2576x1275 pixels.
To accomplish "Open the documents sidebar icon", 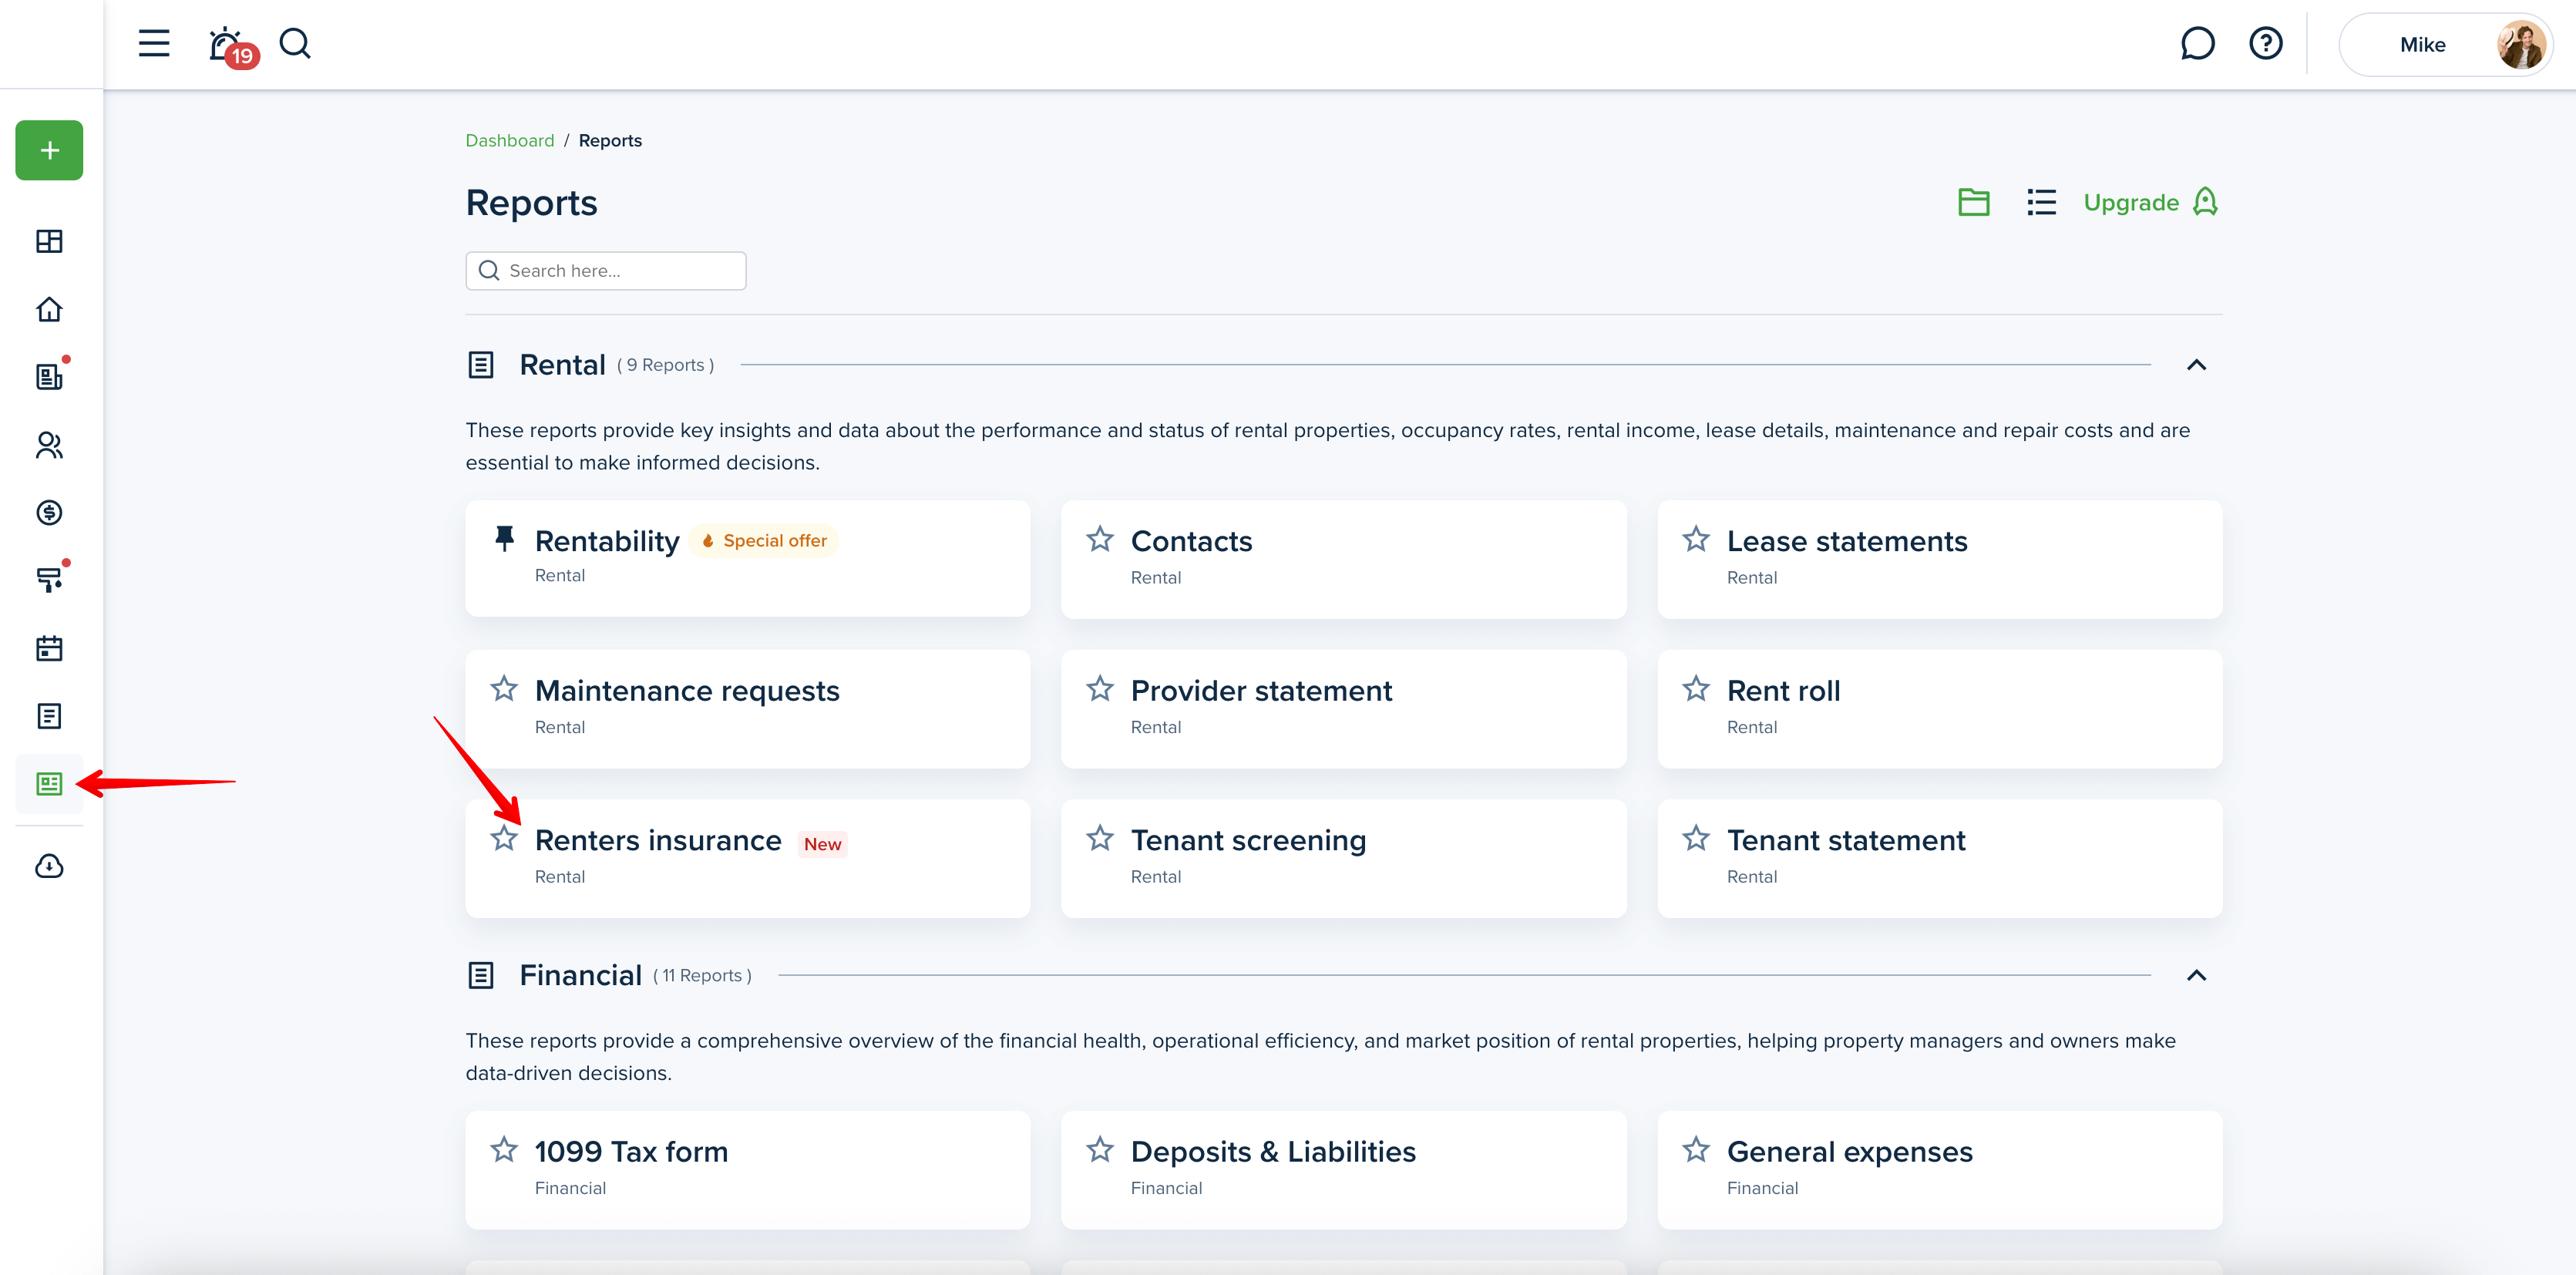I will click(49, 716).
